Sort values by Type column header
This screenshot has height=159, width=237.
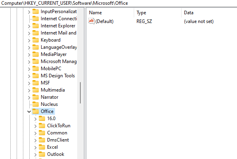(x=157, y=13)
